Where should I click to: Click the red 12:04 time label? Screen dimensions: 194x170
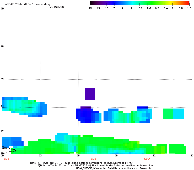coord(147,159)
